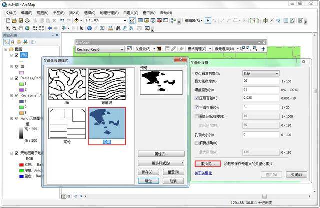Click the Fixed Zoom In icon
The height and width of the screenshot is (208, 320).
tap(35, 28)
